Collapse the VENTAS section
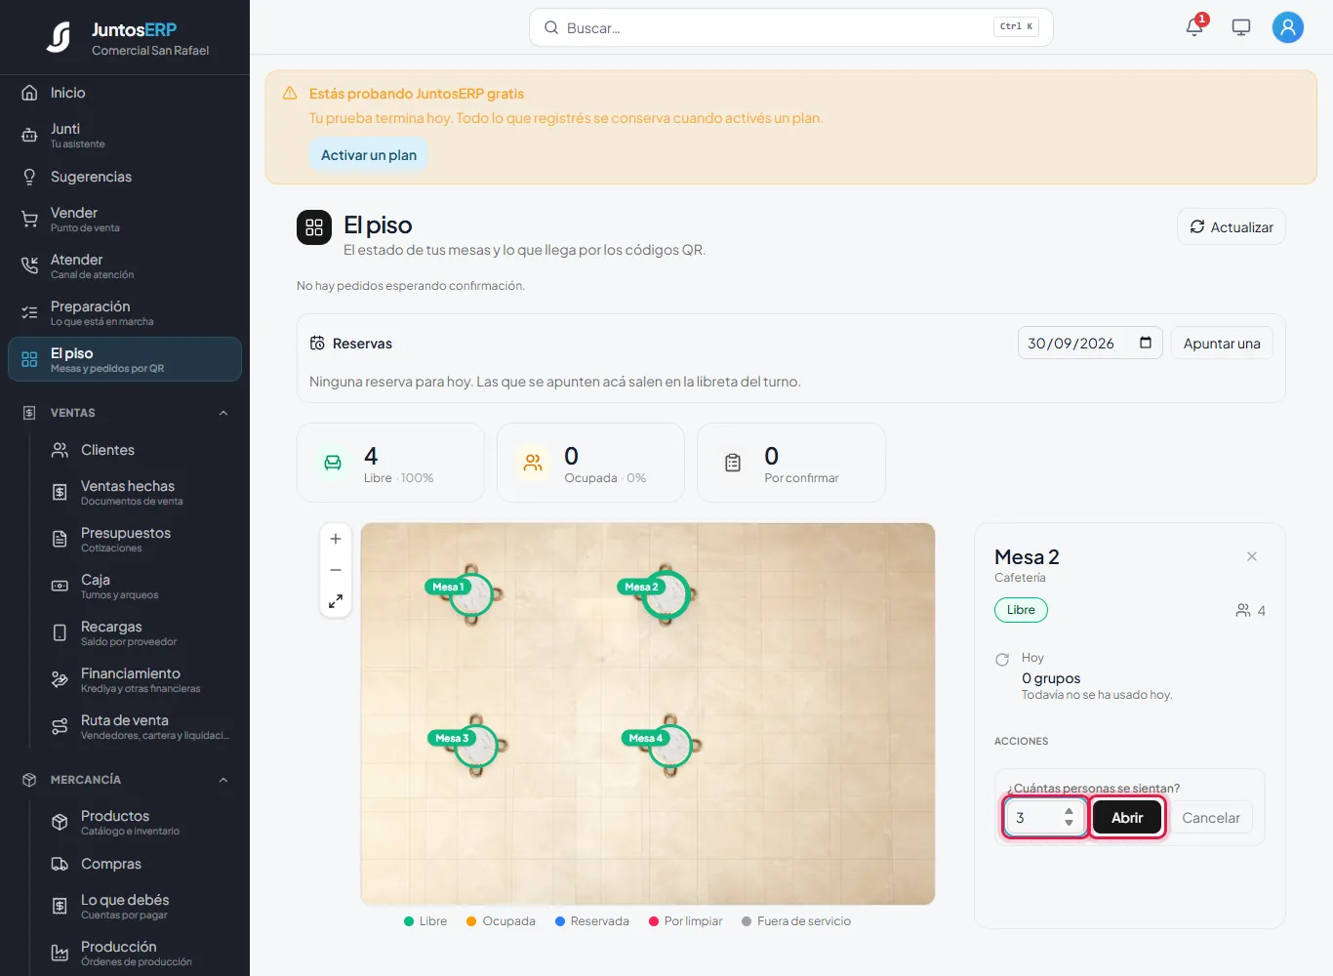 click(x=125, y=413)
